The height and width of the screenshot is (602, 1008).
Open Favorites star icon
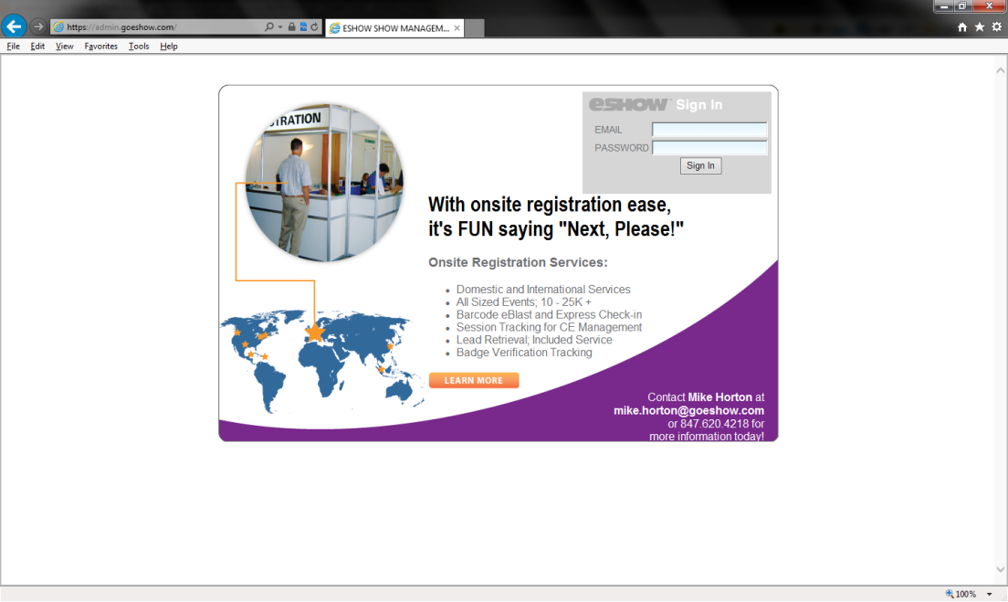(x=980, y=27)
